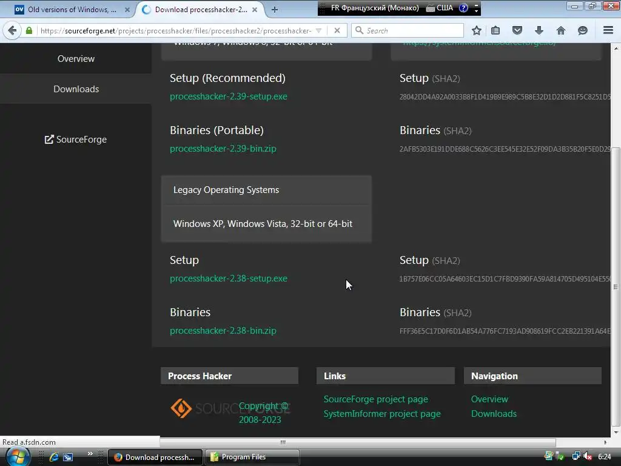Focus the Search input field
The height and width of the screenshot is (466, 621).
coord(408,30)
